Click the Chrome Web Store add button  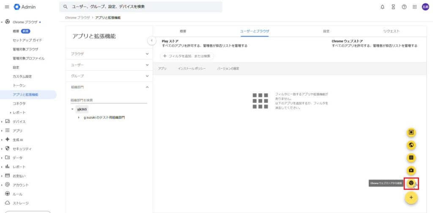tap(411, 183)
